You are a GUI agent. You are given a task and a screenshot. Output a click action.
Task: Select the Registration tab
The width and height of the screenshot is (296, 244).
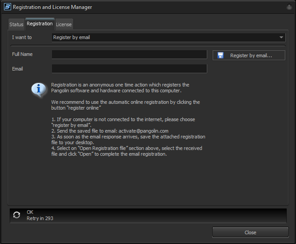tap(40, 24)
